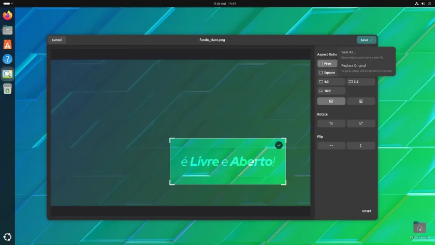Flip the image horizontally
Viewport: 435px width, 245px height.
(x=331, y=146)
